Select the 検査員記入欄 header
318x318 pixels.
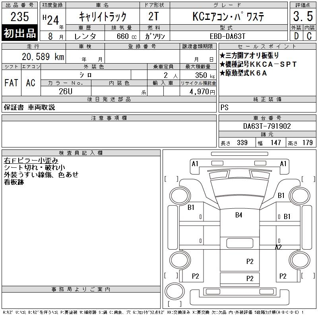pyautogui.click(x=81, y=153)
